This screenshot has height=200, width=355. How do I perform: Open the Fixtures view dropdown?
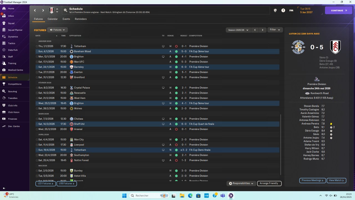point(57,30)
